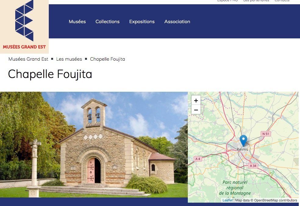Go to Musées Grand Est breadcrumb
Image resolution: width=300 pixels, height=206 pixels.
pos(28,59)
